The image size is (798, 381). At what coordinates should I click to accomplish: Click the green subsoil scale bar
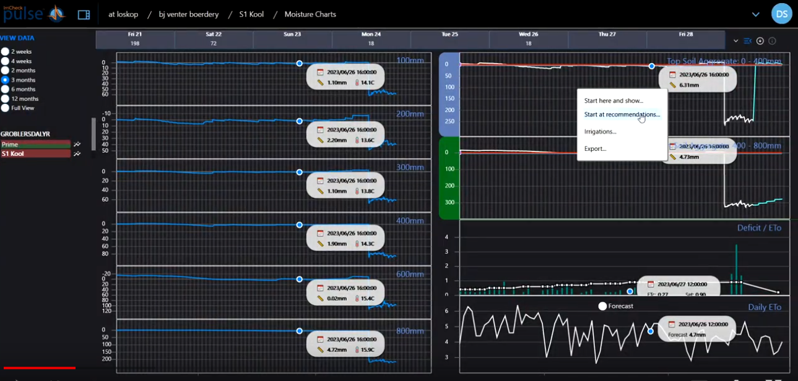(x=449, y=178)
